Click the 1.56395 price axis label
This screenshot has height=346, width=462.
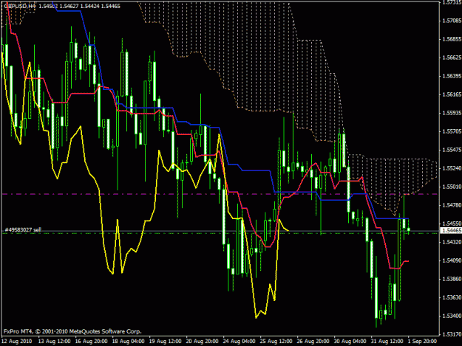click(452, 76)
